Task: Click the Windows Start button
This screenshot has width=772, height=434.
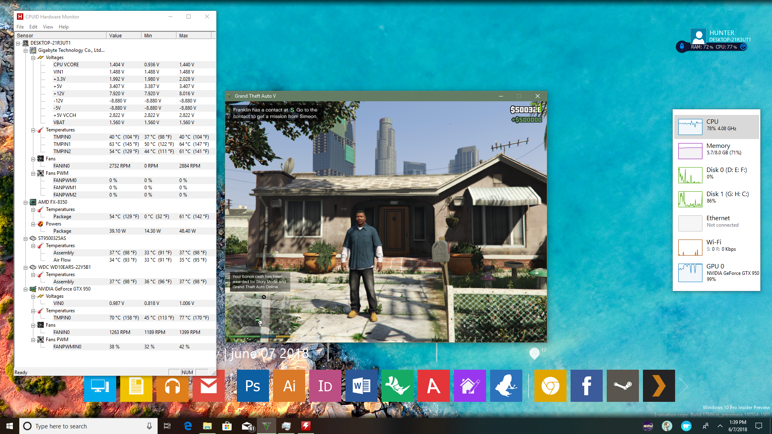Action: 10,426
